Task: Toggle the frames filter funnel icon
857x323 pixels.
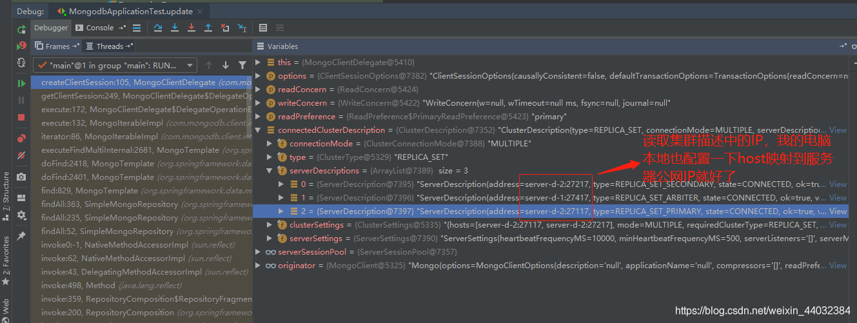Action: click(x=242, y=65)
